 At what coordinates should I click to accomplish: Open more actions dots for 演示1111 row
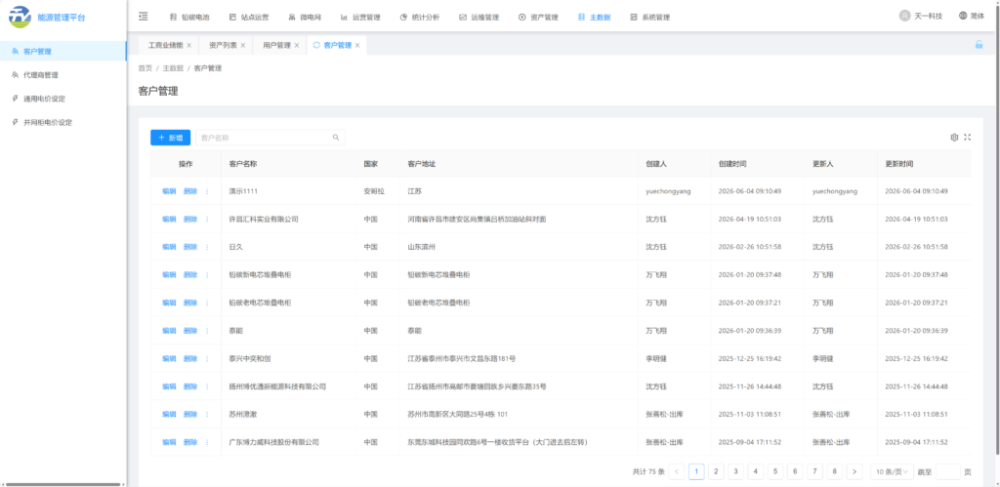207,191
